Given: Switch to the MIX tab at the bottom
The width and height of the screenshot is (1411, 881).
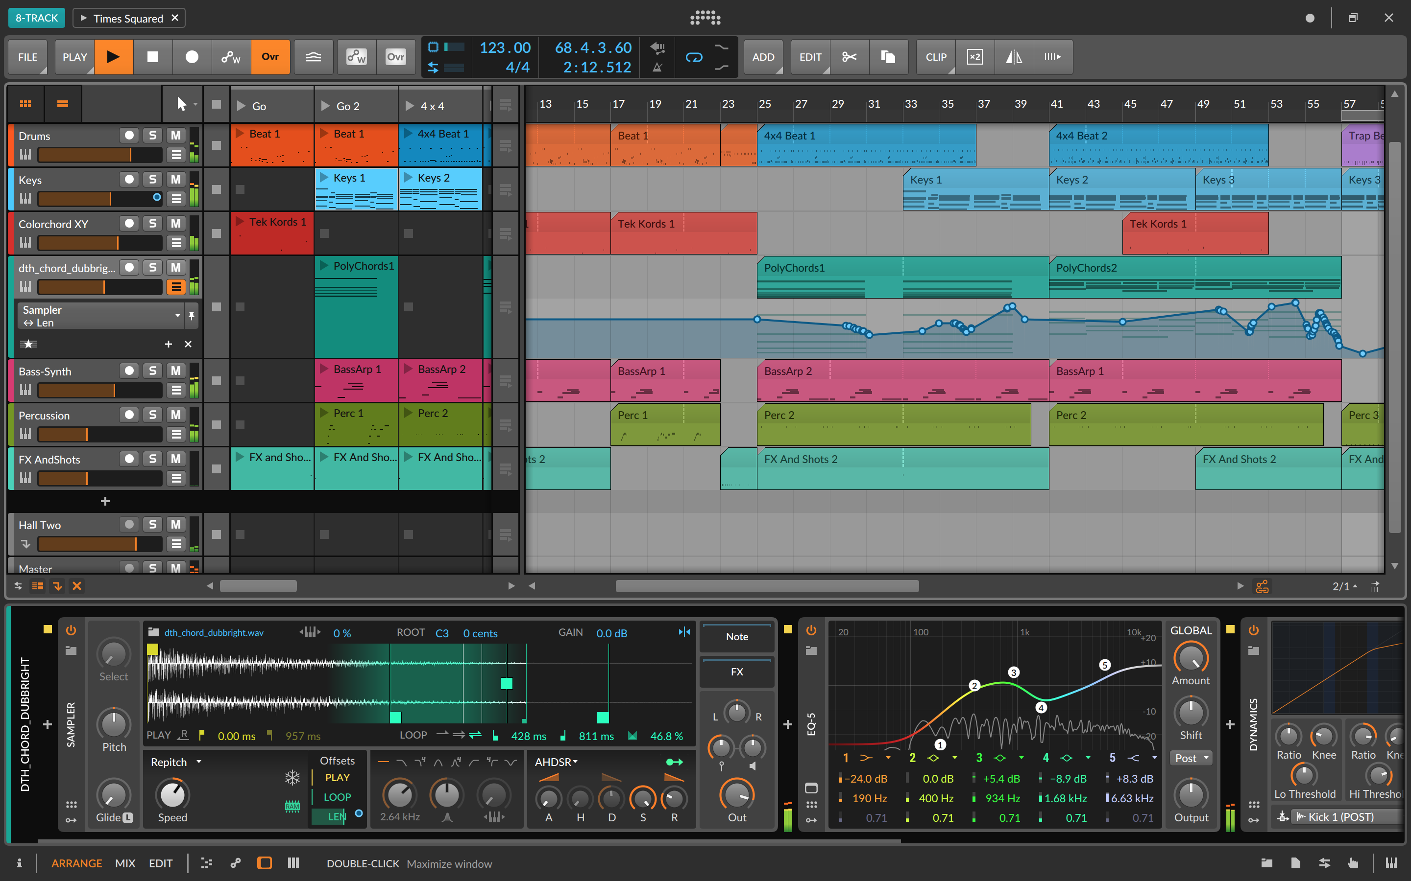Looking at the screenshot, I should click(125, 863).
